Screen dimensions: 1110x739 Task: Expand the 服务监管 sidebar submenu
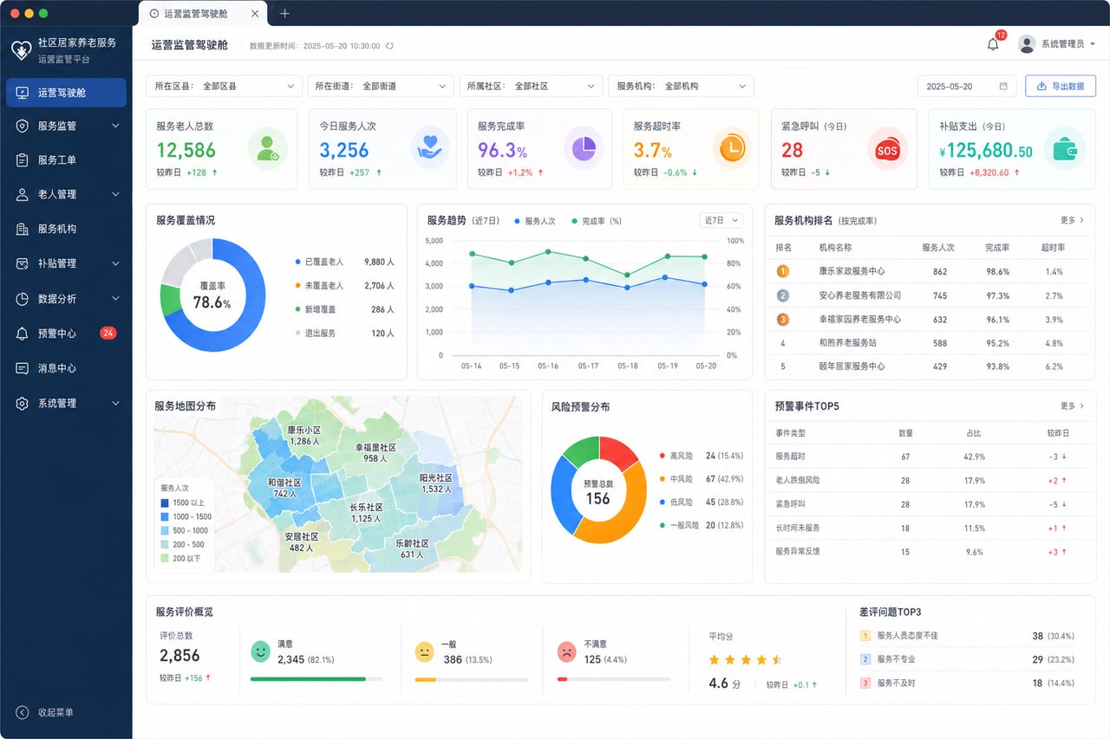[x=115, y=126]
